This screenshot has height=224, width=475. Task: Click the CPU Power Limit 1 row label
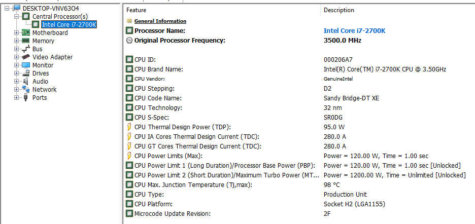225,166
